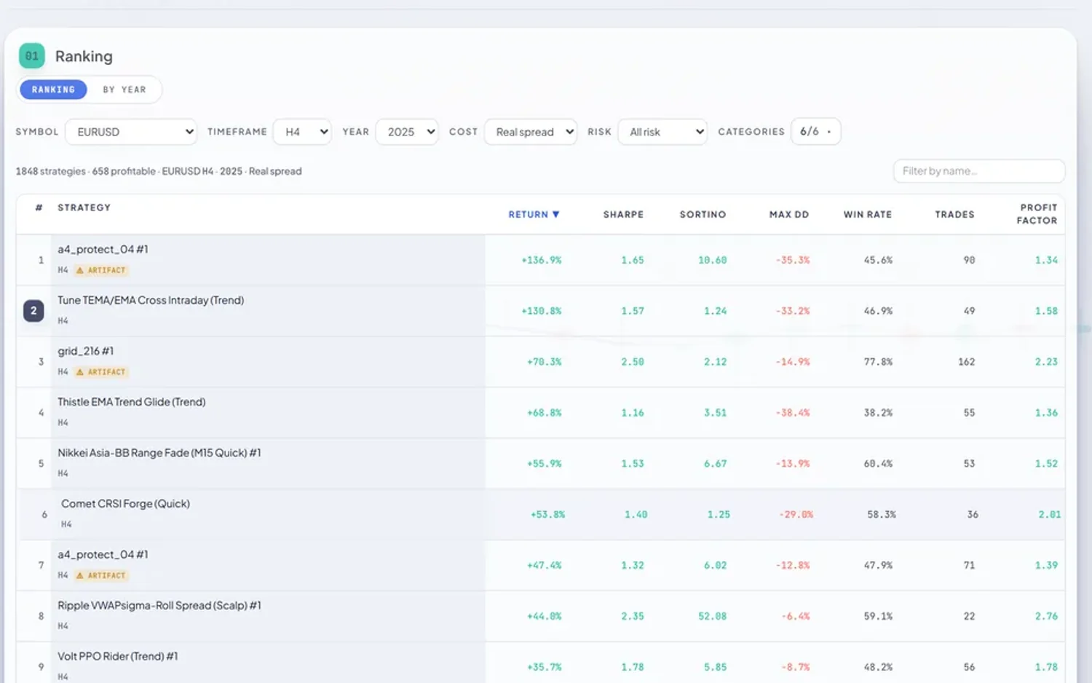Click the +47.4% return value

pos(544,566)
